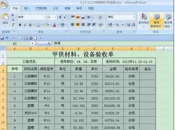Open Cell Styles (单元格样式)
The image size is (175, 130).
168,21
